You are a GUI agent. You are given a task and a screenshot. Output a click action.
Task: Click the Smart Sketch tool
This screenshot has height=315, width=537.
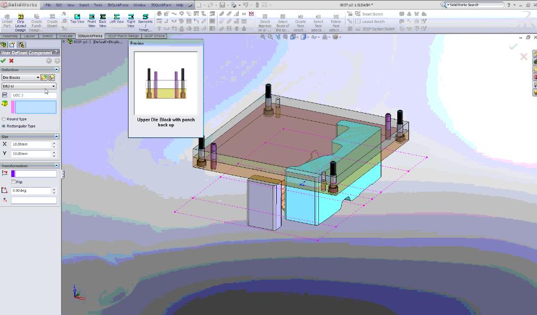coord(369,14)
